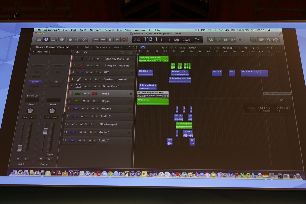The width and height of the screenshot is (306, 204).
Task: Click the add new track plus button
Action: (x=77, y=52)
